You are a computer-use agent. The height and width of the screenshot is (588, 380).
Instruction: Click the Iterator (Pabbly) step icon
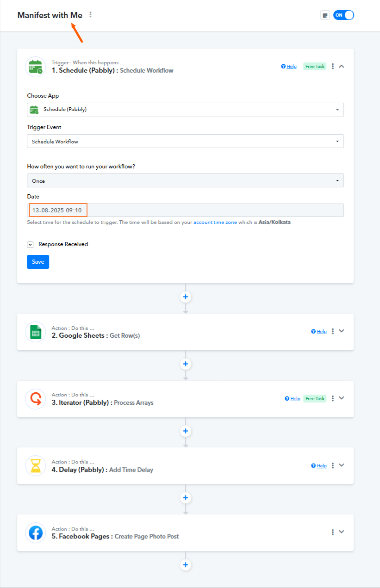point(36,398)
